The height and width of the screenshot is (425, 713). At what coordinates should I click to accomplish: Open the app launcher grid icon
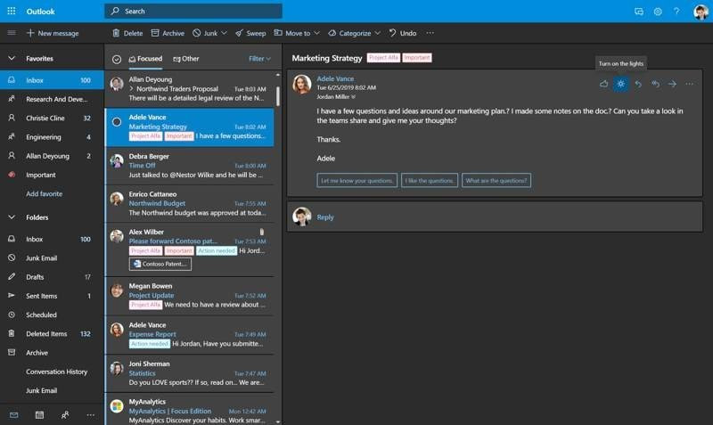point(12,11)
